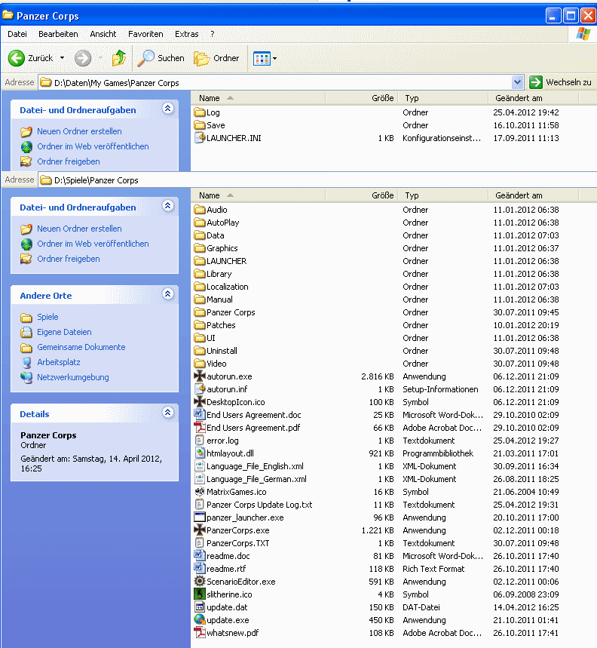Sort lower list by Größe column header

[x=362, y=195]
